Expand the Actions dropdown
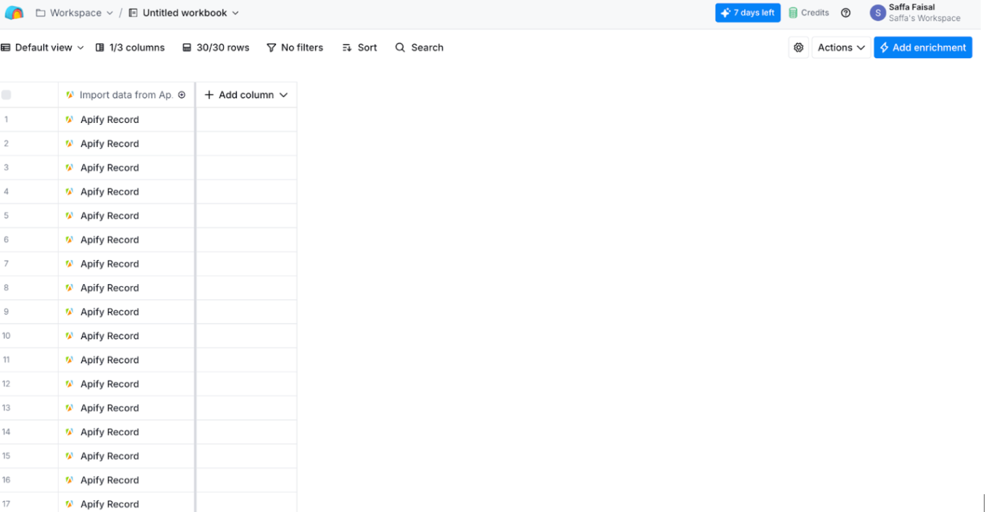The height and width of the screenshot is (512, 985). pyautogui.click(x=841, y=48)
